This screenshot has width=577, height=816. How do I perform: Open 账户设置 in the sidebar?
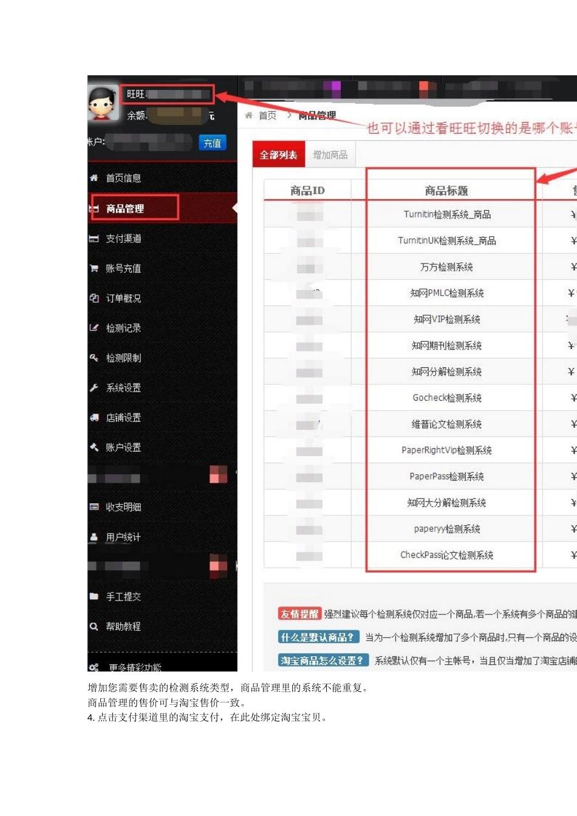(x=123, y=447)
